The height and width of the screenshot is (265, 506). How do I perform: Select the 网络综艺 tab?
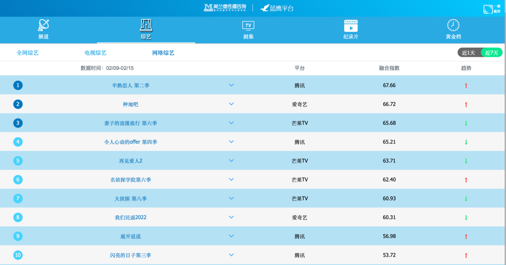click(163, 53)
